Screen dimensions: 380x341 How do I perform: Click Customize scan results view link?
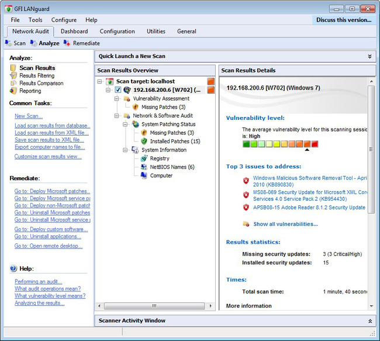click(x=48, y=156)
